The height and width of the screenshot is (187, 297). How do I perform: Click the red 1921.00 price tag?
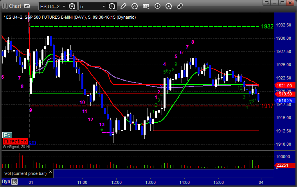tap(284, 86)
